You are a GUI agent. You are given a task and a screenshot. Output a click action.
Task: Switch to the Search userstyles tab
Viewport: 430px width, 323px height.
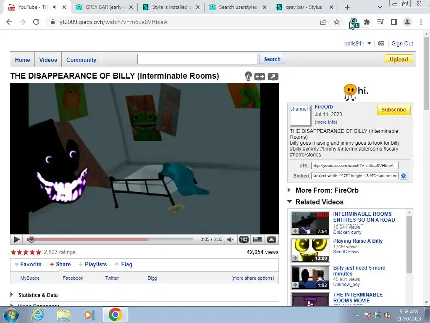click(x=238, y=7)
